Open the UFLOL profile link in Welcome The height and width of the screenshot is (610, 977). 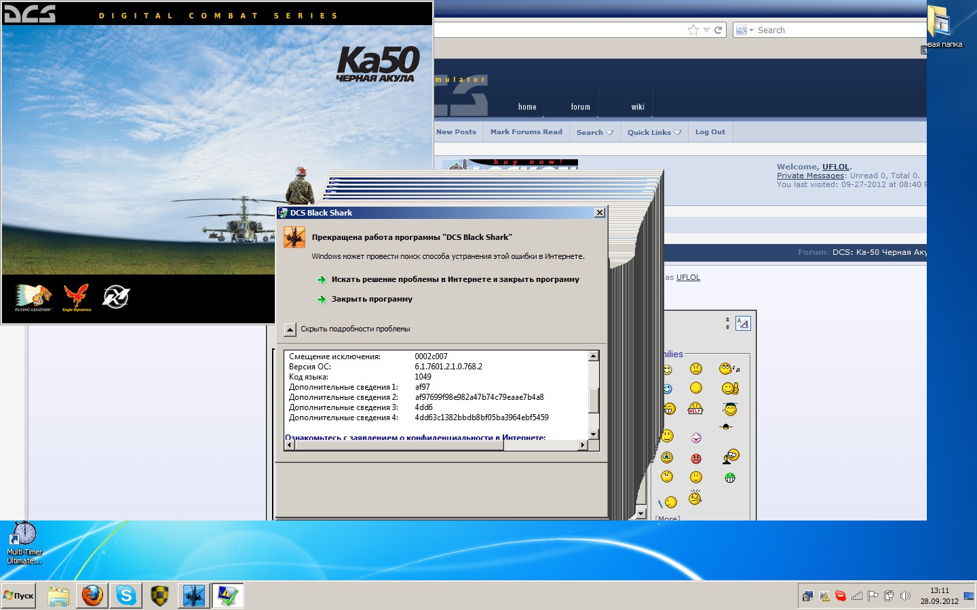coord(836,167)
